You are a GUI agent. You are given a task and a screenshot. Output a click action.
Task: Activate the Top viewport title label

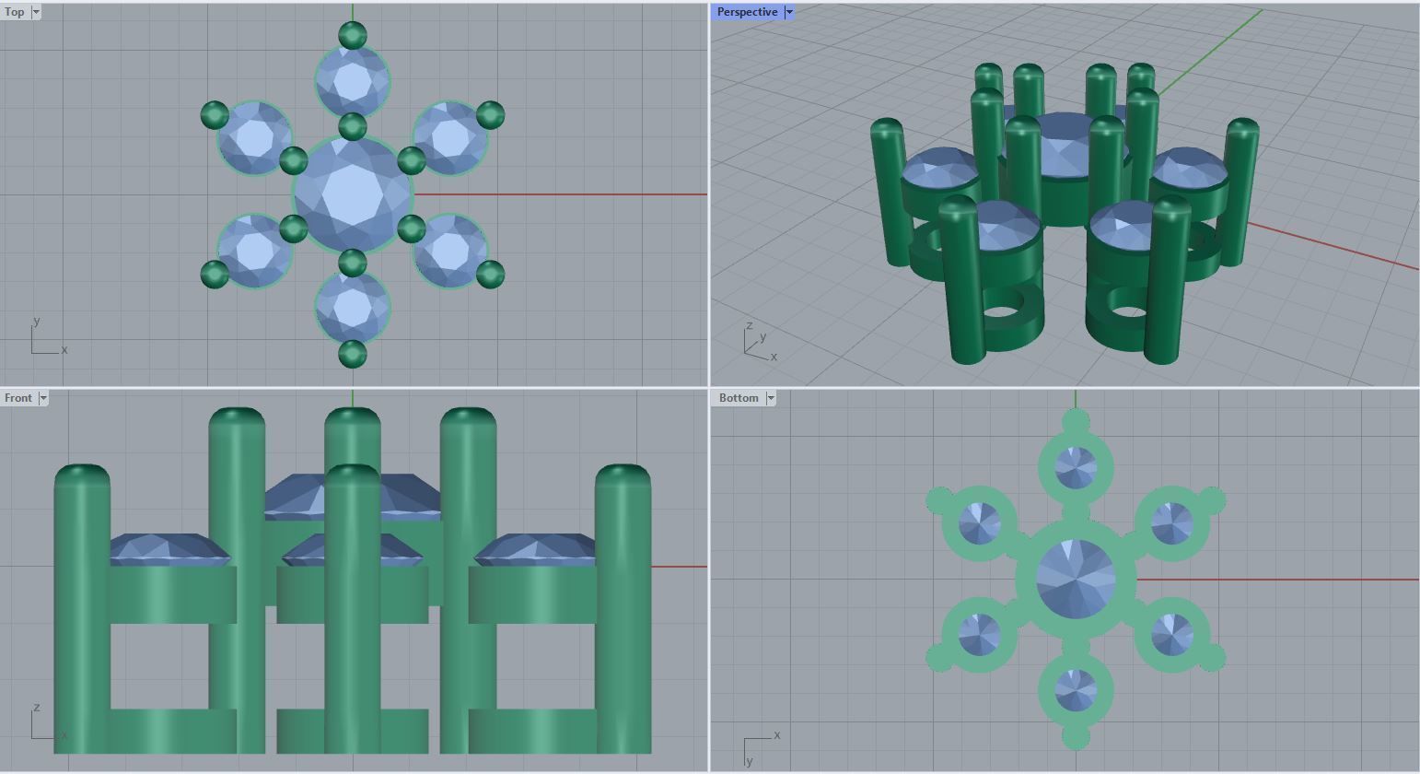(x=15, y=12)
